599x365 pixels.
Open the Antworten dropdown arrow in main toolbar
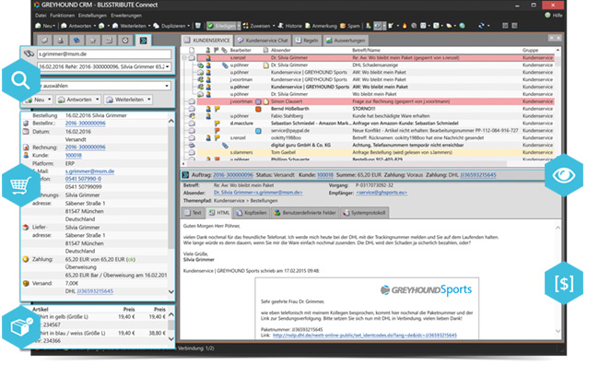95,26
